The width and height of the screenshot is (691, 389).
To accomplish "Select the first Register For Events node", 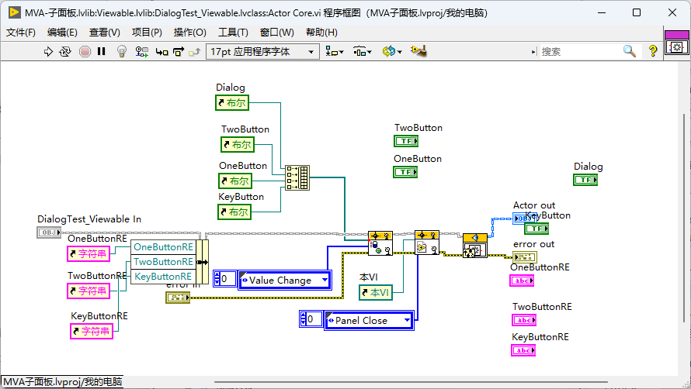I will tap(380, 243).
